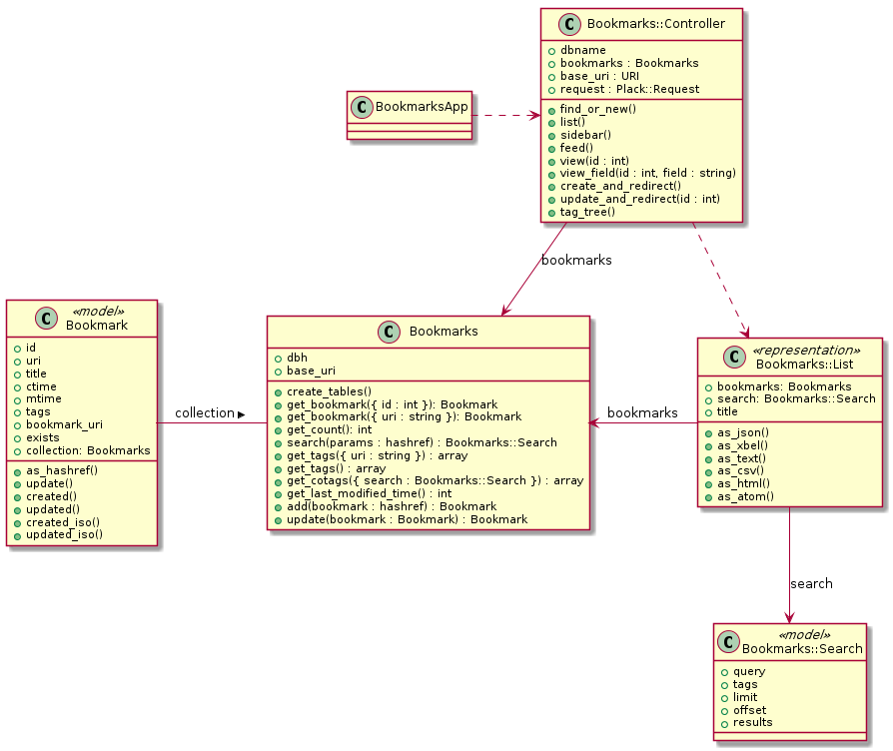Click the as_json() method
This screenshot has height=751, width=893.
[x=743, y=433]
